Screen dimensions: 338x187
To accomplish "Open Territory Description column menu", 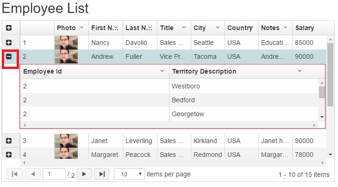I will tap(300, 71).
